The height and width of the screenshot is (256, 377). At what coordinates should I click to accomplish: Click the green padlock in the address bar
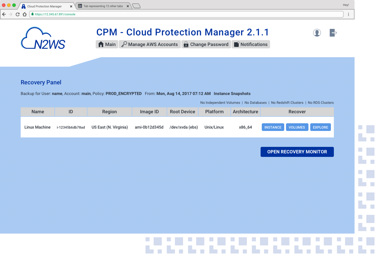point(32,14)
